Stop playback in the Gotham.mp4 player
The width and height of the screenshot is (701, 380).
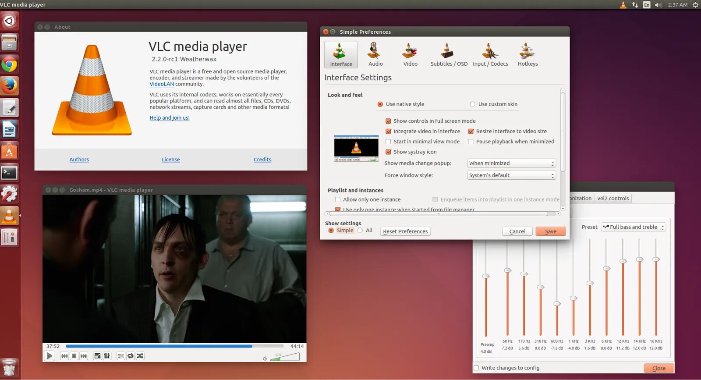click(x=74, y=356)
